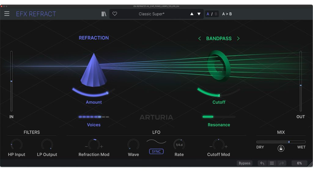The width and height of the screenshot is (313, 172).
Task: Redo with the right curved arrow
Action: [282, 163]
